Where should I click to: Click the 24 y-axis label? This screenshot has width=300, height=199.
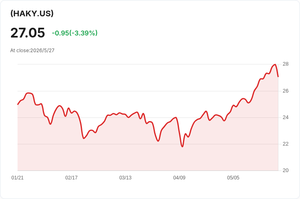point(285,117)
